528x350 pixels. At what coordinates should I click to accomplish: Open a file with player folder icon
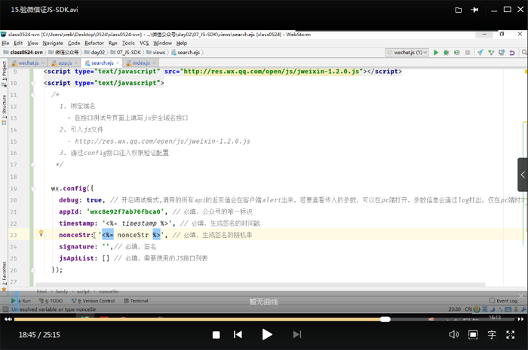pyautogui.click(x=459, y=10)
